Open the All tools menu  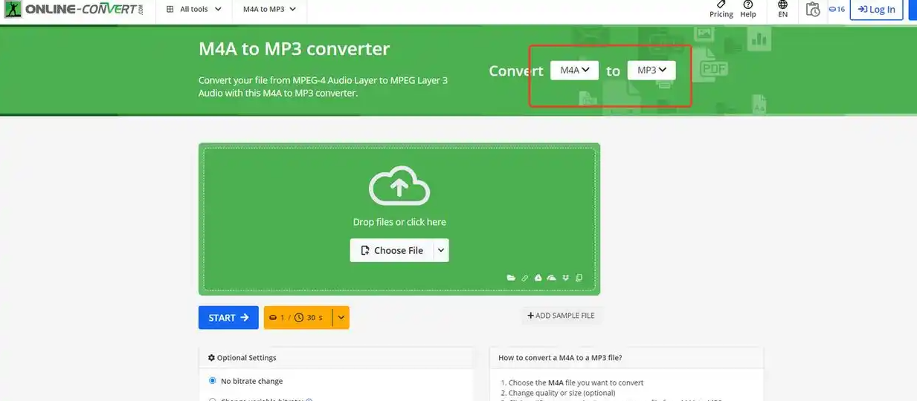(193, 10)
